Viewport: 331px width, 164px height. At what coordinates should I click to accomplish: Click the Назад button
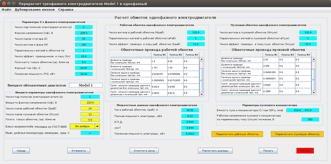coord(21,151)
